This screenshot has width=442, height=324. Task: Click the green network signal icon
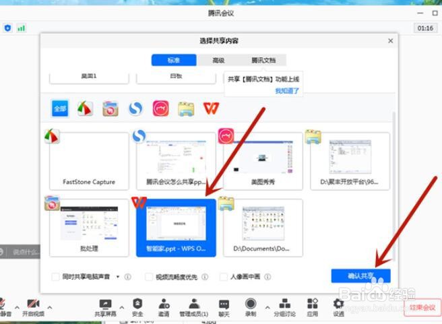pyautogui.click(x=21, y=28)
